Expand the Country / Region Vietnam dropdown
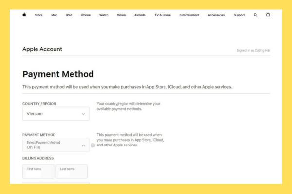This screenshot has width=292, height=194. [x=55, y=114]
